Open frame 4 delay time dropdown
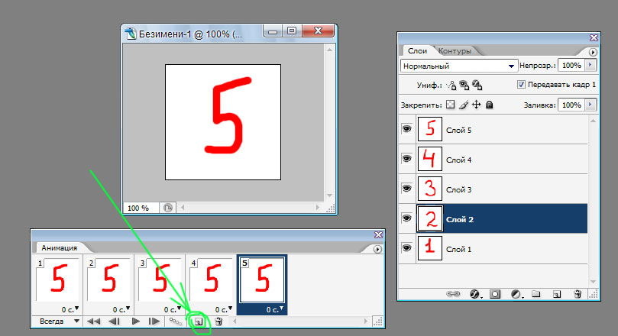 (224, 309)
